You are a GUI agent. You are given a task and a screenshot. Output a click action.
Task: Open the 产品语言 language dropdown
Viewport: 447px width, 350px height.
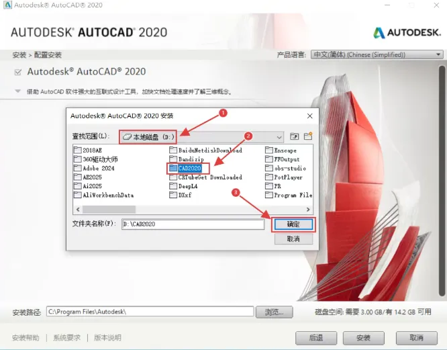coord(377,54)
